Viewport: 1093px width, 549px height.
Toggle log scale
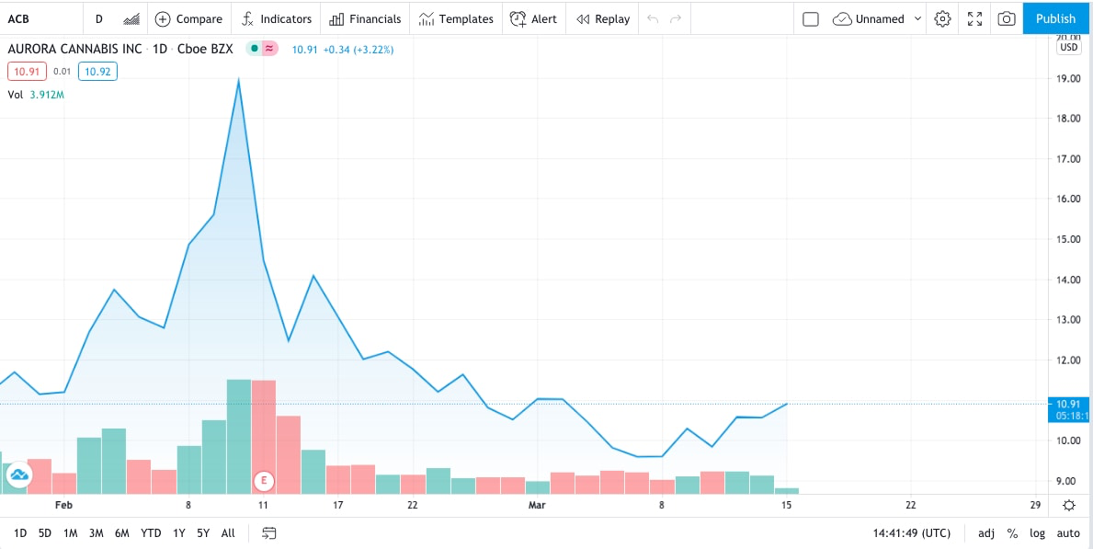pyautogui.click(x=1037, y=533)
